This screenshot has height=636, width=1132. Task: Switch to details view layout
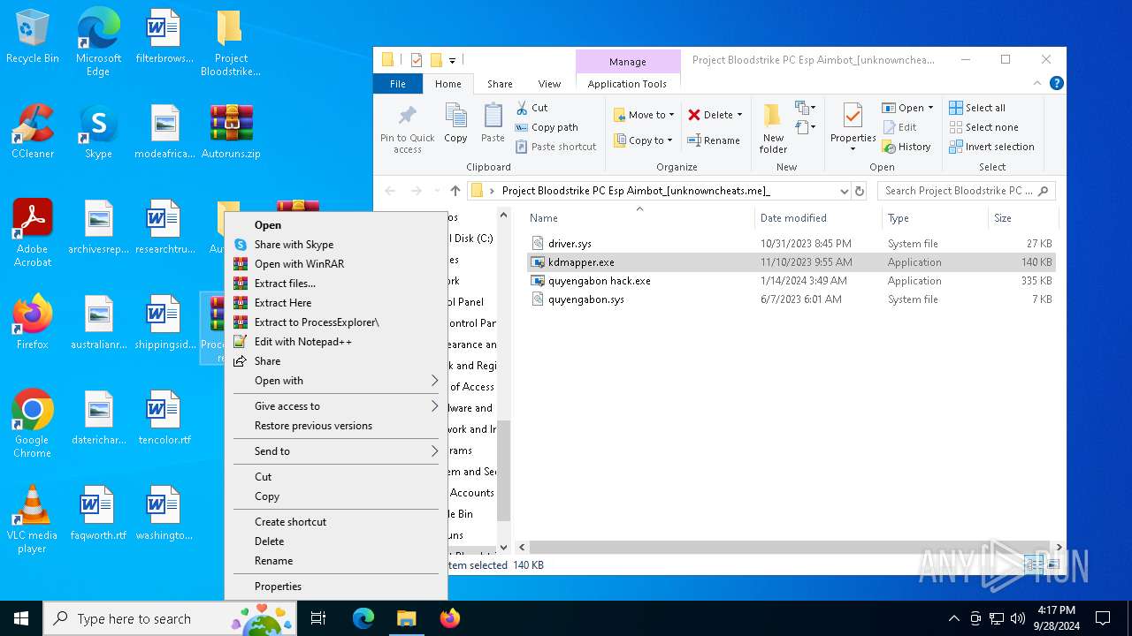tap(1032, 564)
